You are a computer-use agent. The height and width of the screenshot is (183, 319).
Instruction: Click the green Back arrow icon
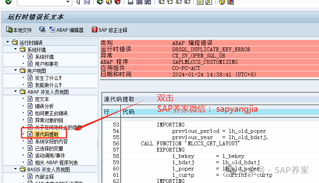(x=100, y=2)
